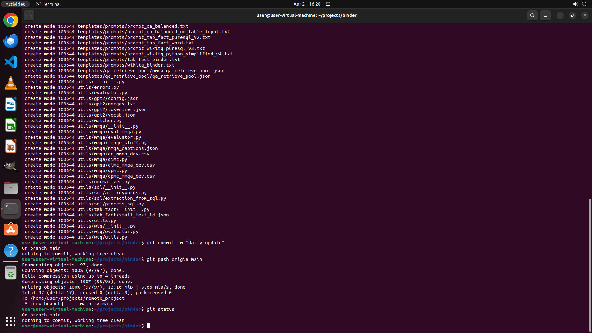Click the terminal vertical scrollbar
The image size is (592, 333).
[x=590, y=265]
